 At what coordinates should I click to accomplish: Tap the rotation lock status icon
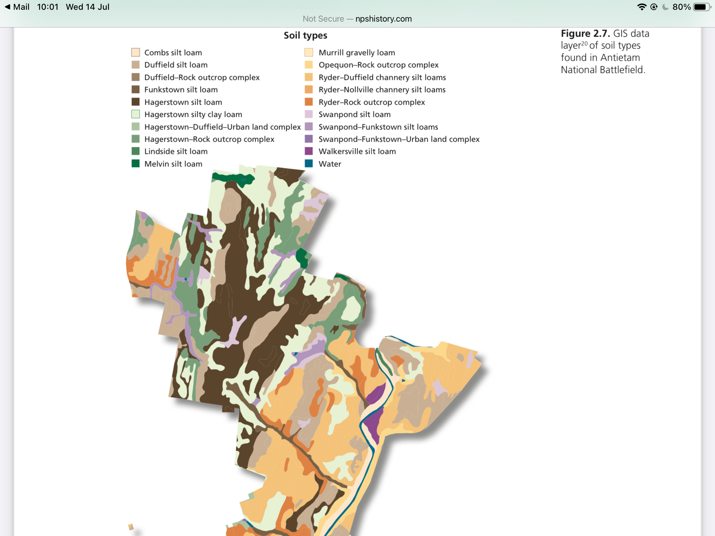(654, 7)
